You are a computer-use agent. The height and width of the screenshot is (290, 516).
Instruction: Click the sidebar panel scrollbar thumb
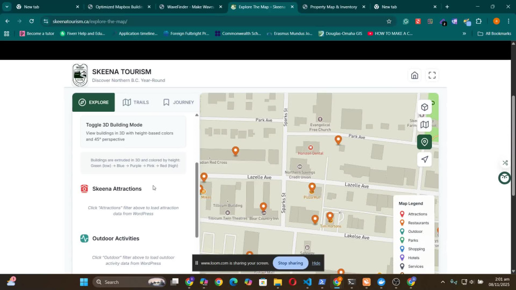(197, 200)
